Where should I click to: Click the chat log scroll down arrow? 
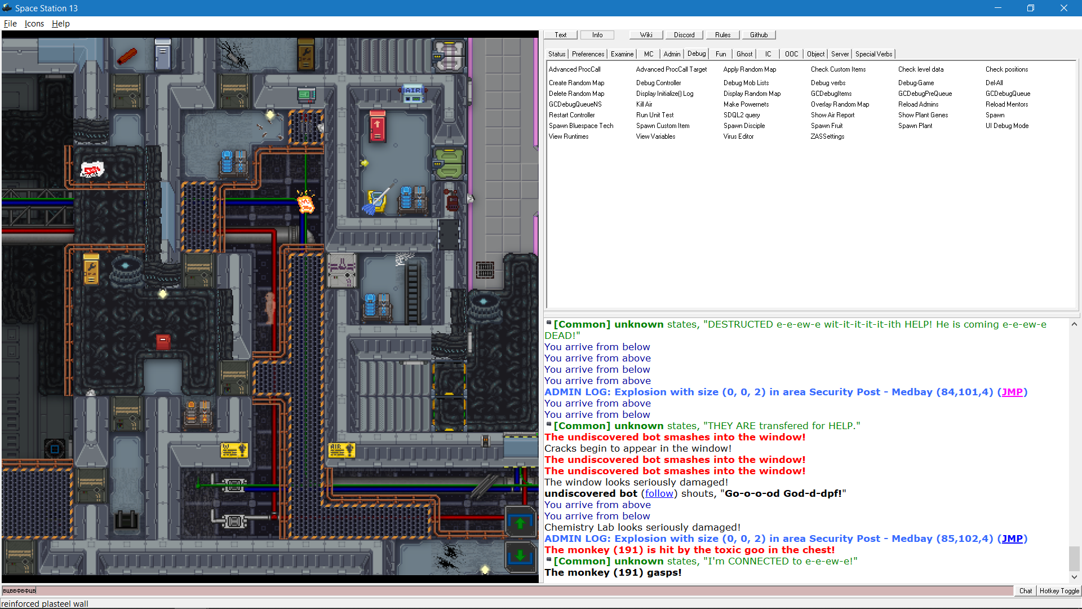1074,577
